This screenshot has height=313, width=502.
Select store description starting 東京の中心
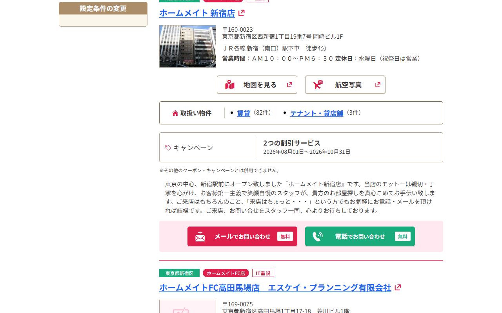300,197
